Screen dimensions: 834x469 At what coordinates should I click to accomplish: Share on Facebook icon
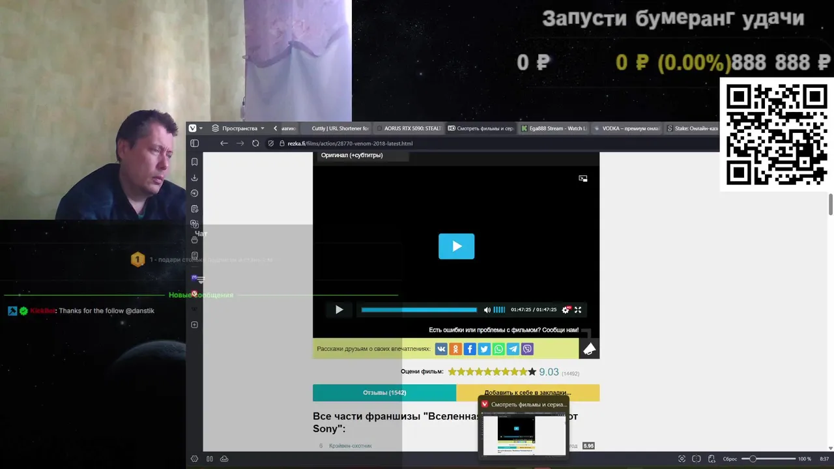tap(470, 349)
